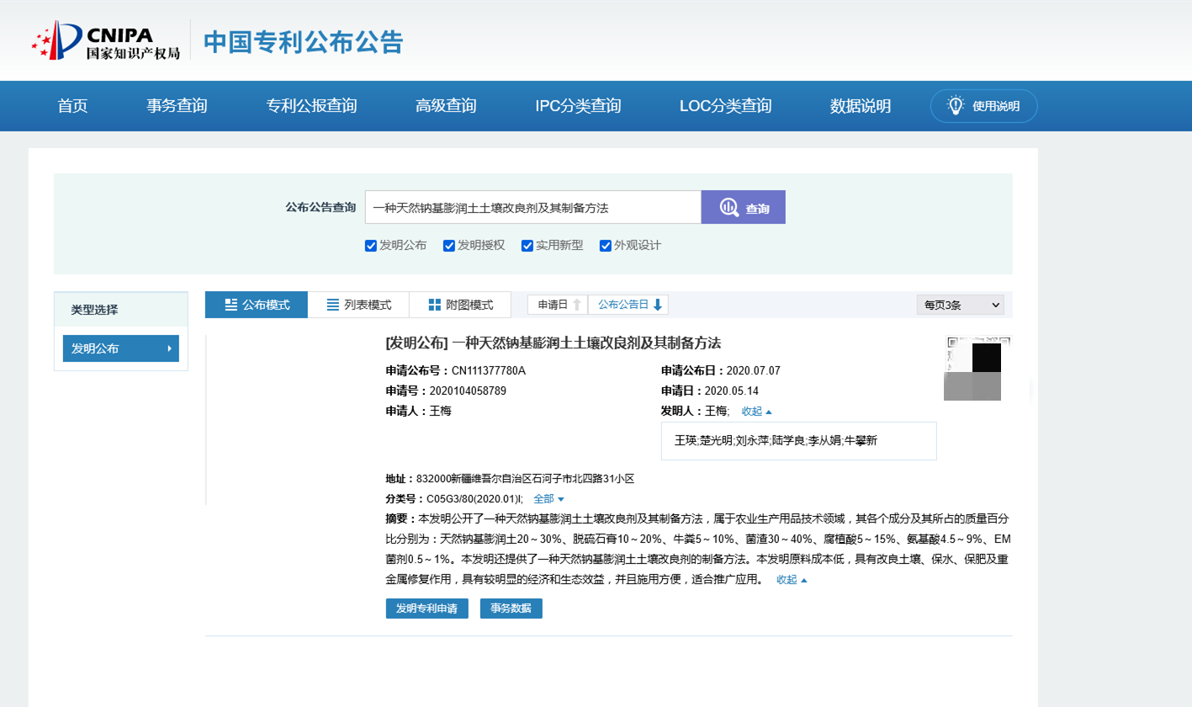The image size is (1192, 707).
Task: Sort results by 公布公告日
Action: 628,305
